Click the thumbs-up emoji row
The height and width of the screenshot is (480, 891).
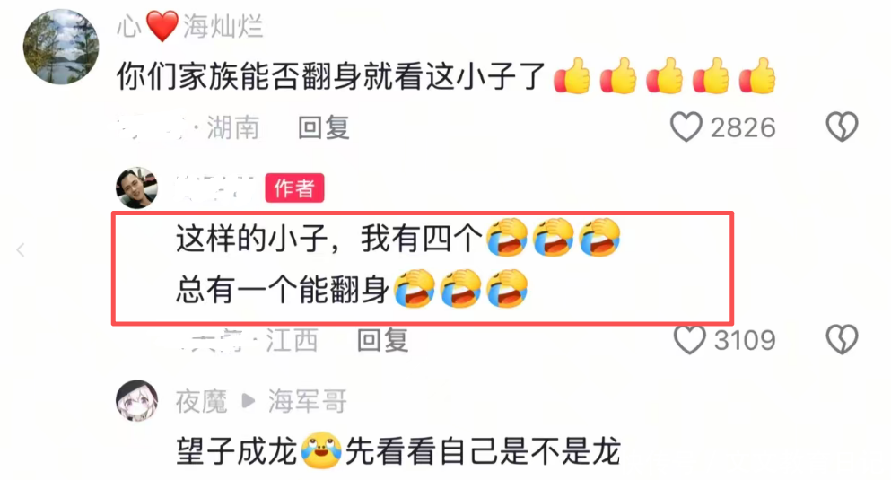coord(665,75)
